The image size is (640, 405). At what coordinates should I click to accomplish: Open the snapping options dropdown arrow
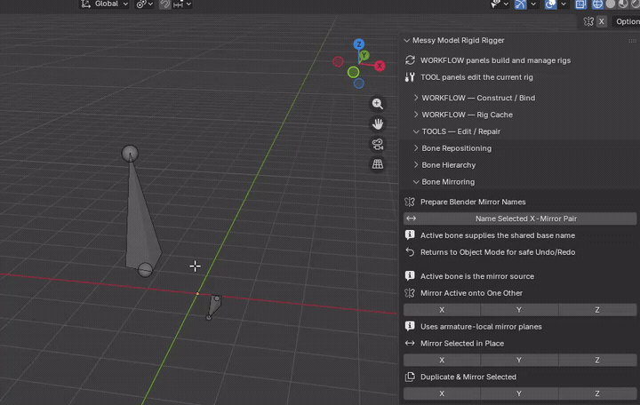click(188, 4)
